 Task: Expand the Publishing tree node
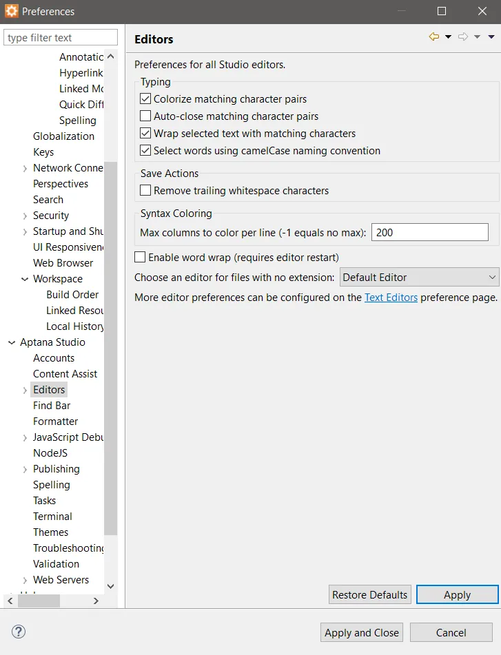(x=25, y=470)
